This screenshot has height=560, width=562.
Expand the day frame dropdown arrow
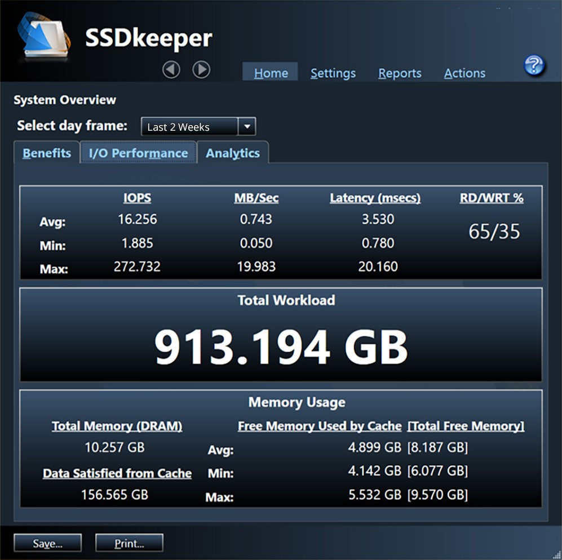point(247,126)
